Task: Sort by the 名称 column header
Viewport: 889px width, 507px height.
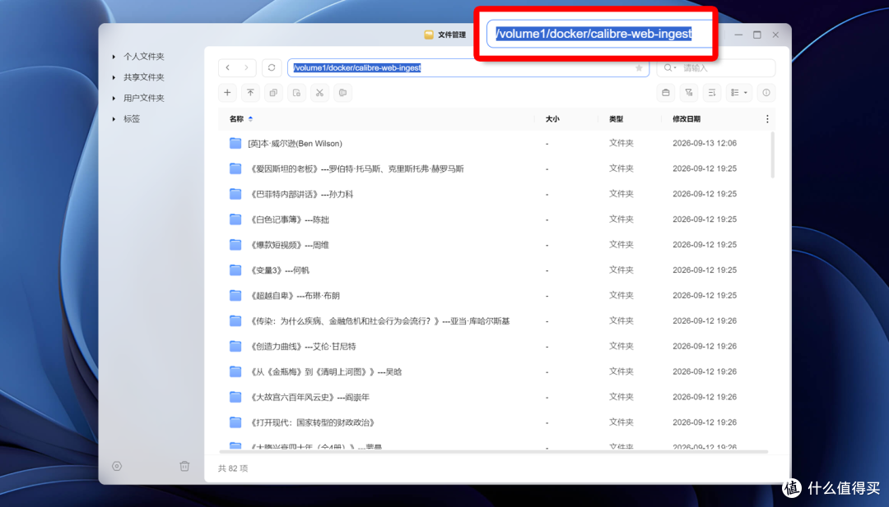Action: click(x=236, y=119)
